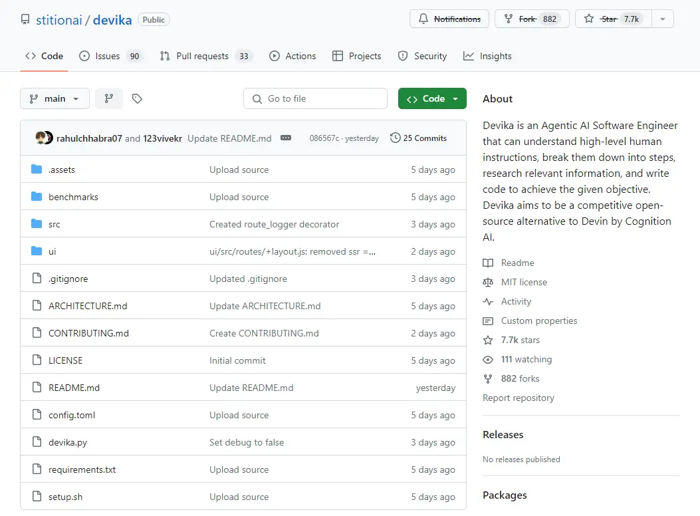Click the branches icon beside the main selector

click(x=108, y=98)
